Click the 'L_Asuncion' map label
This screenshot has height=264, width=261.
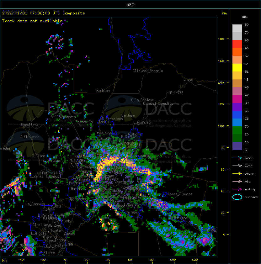tap(143, 122)
